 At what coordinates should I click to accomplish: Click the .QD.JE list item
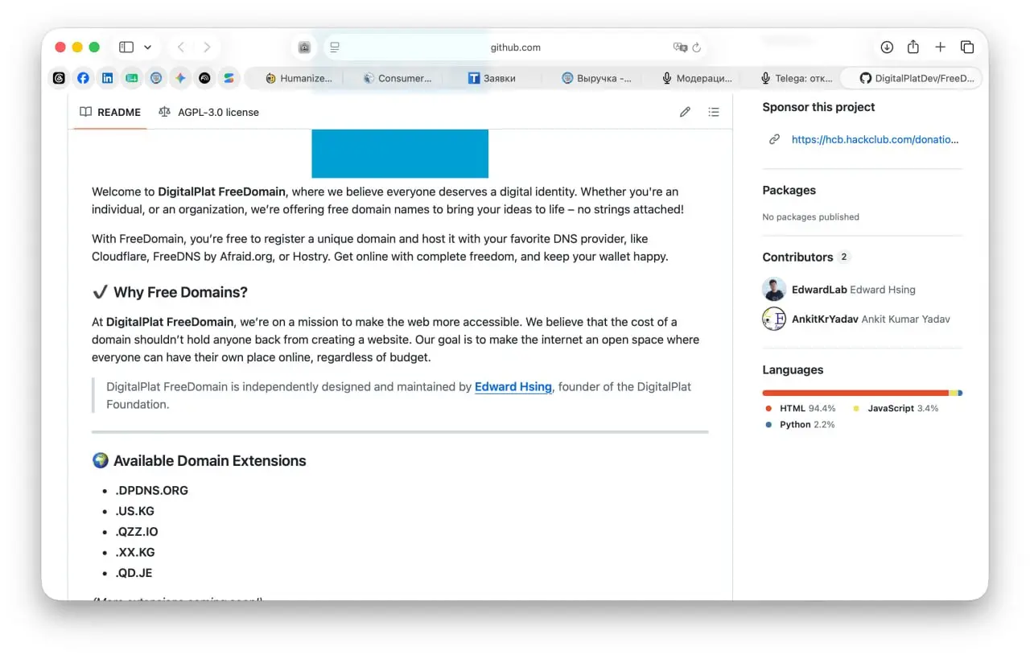[x=134, y=573]
